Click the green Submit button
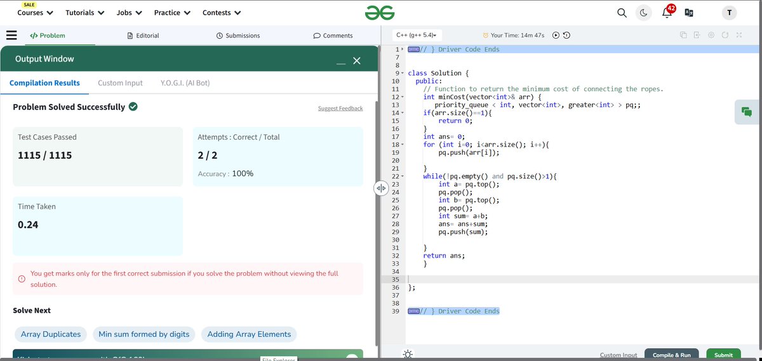The image size is (762, 361). click(723, 355)
